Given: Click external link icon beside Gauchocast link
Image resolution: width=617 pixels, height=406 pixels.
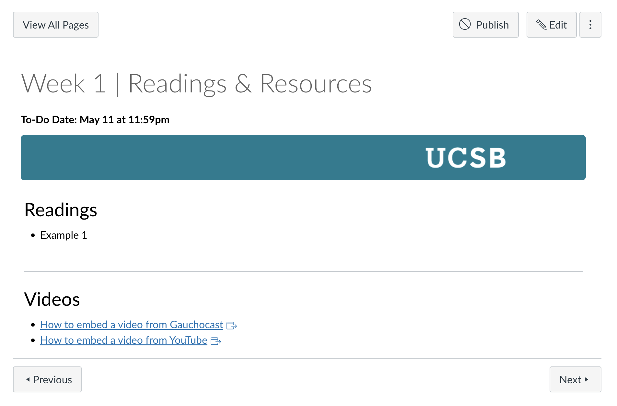Looking at the screenshot, I should [x=231, y=325].
